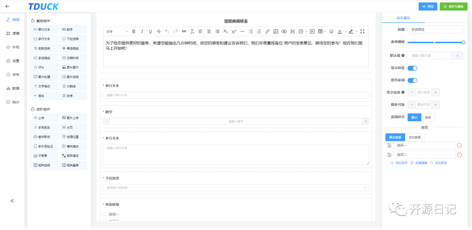Remove 选项二 with red minus icon
This screenshot has height=230, width=472.
[x=460, y=155]
